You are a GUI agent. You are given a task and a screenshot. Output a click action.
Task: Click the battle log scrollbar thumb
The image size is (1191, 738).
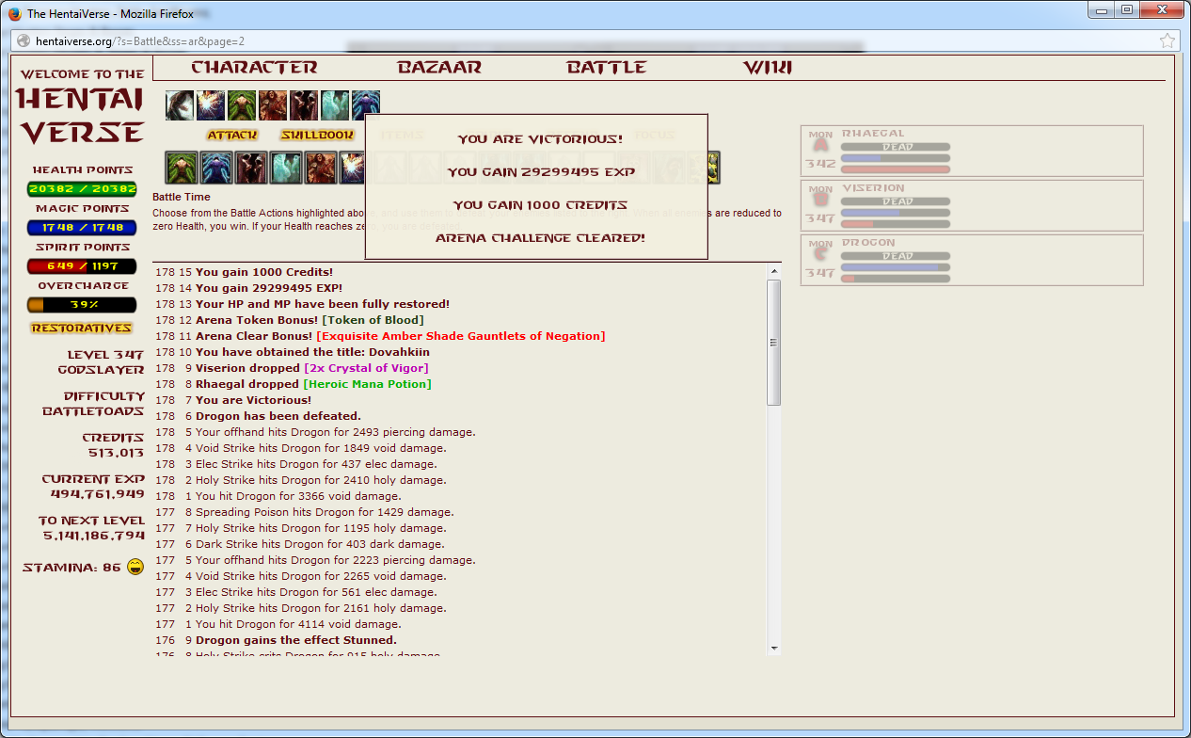(774, 343)
